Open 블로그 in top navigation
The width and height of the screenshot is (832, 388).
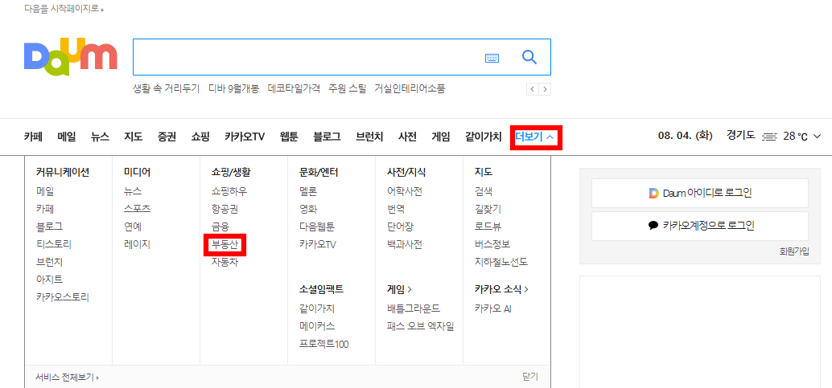[x=327, y=137]
